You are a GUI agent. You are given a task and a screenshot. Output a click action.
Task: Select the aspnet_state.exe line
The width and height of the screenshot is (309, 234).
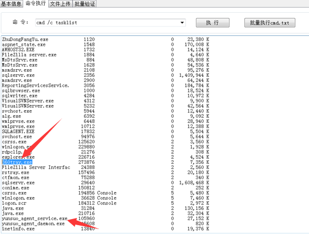pos(105,44)
